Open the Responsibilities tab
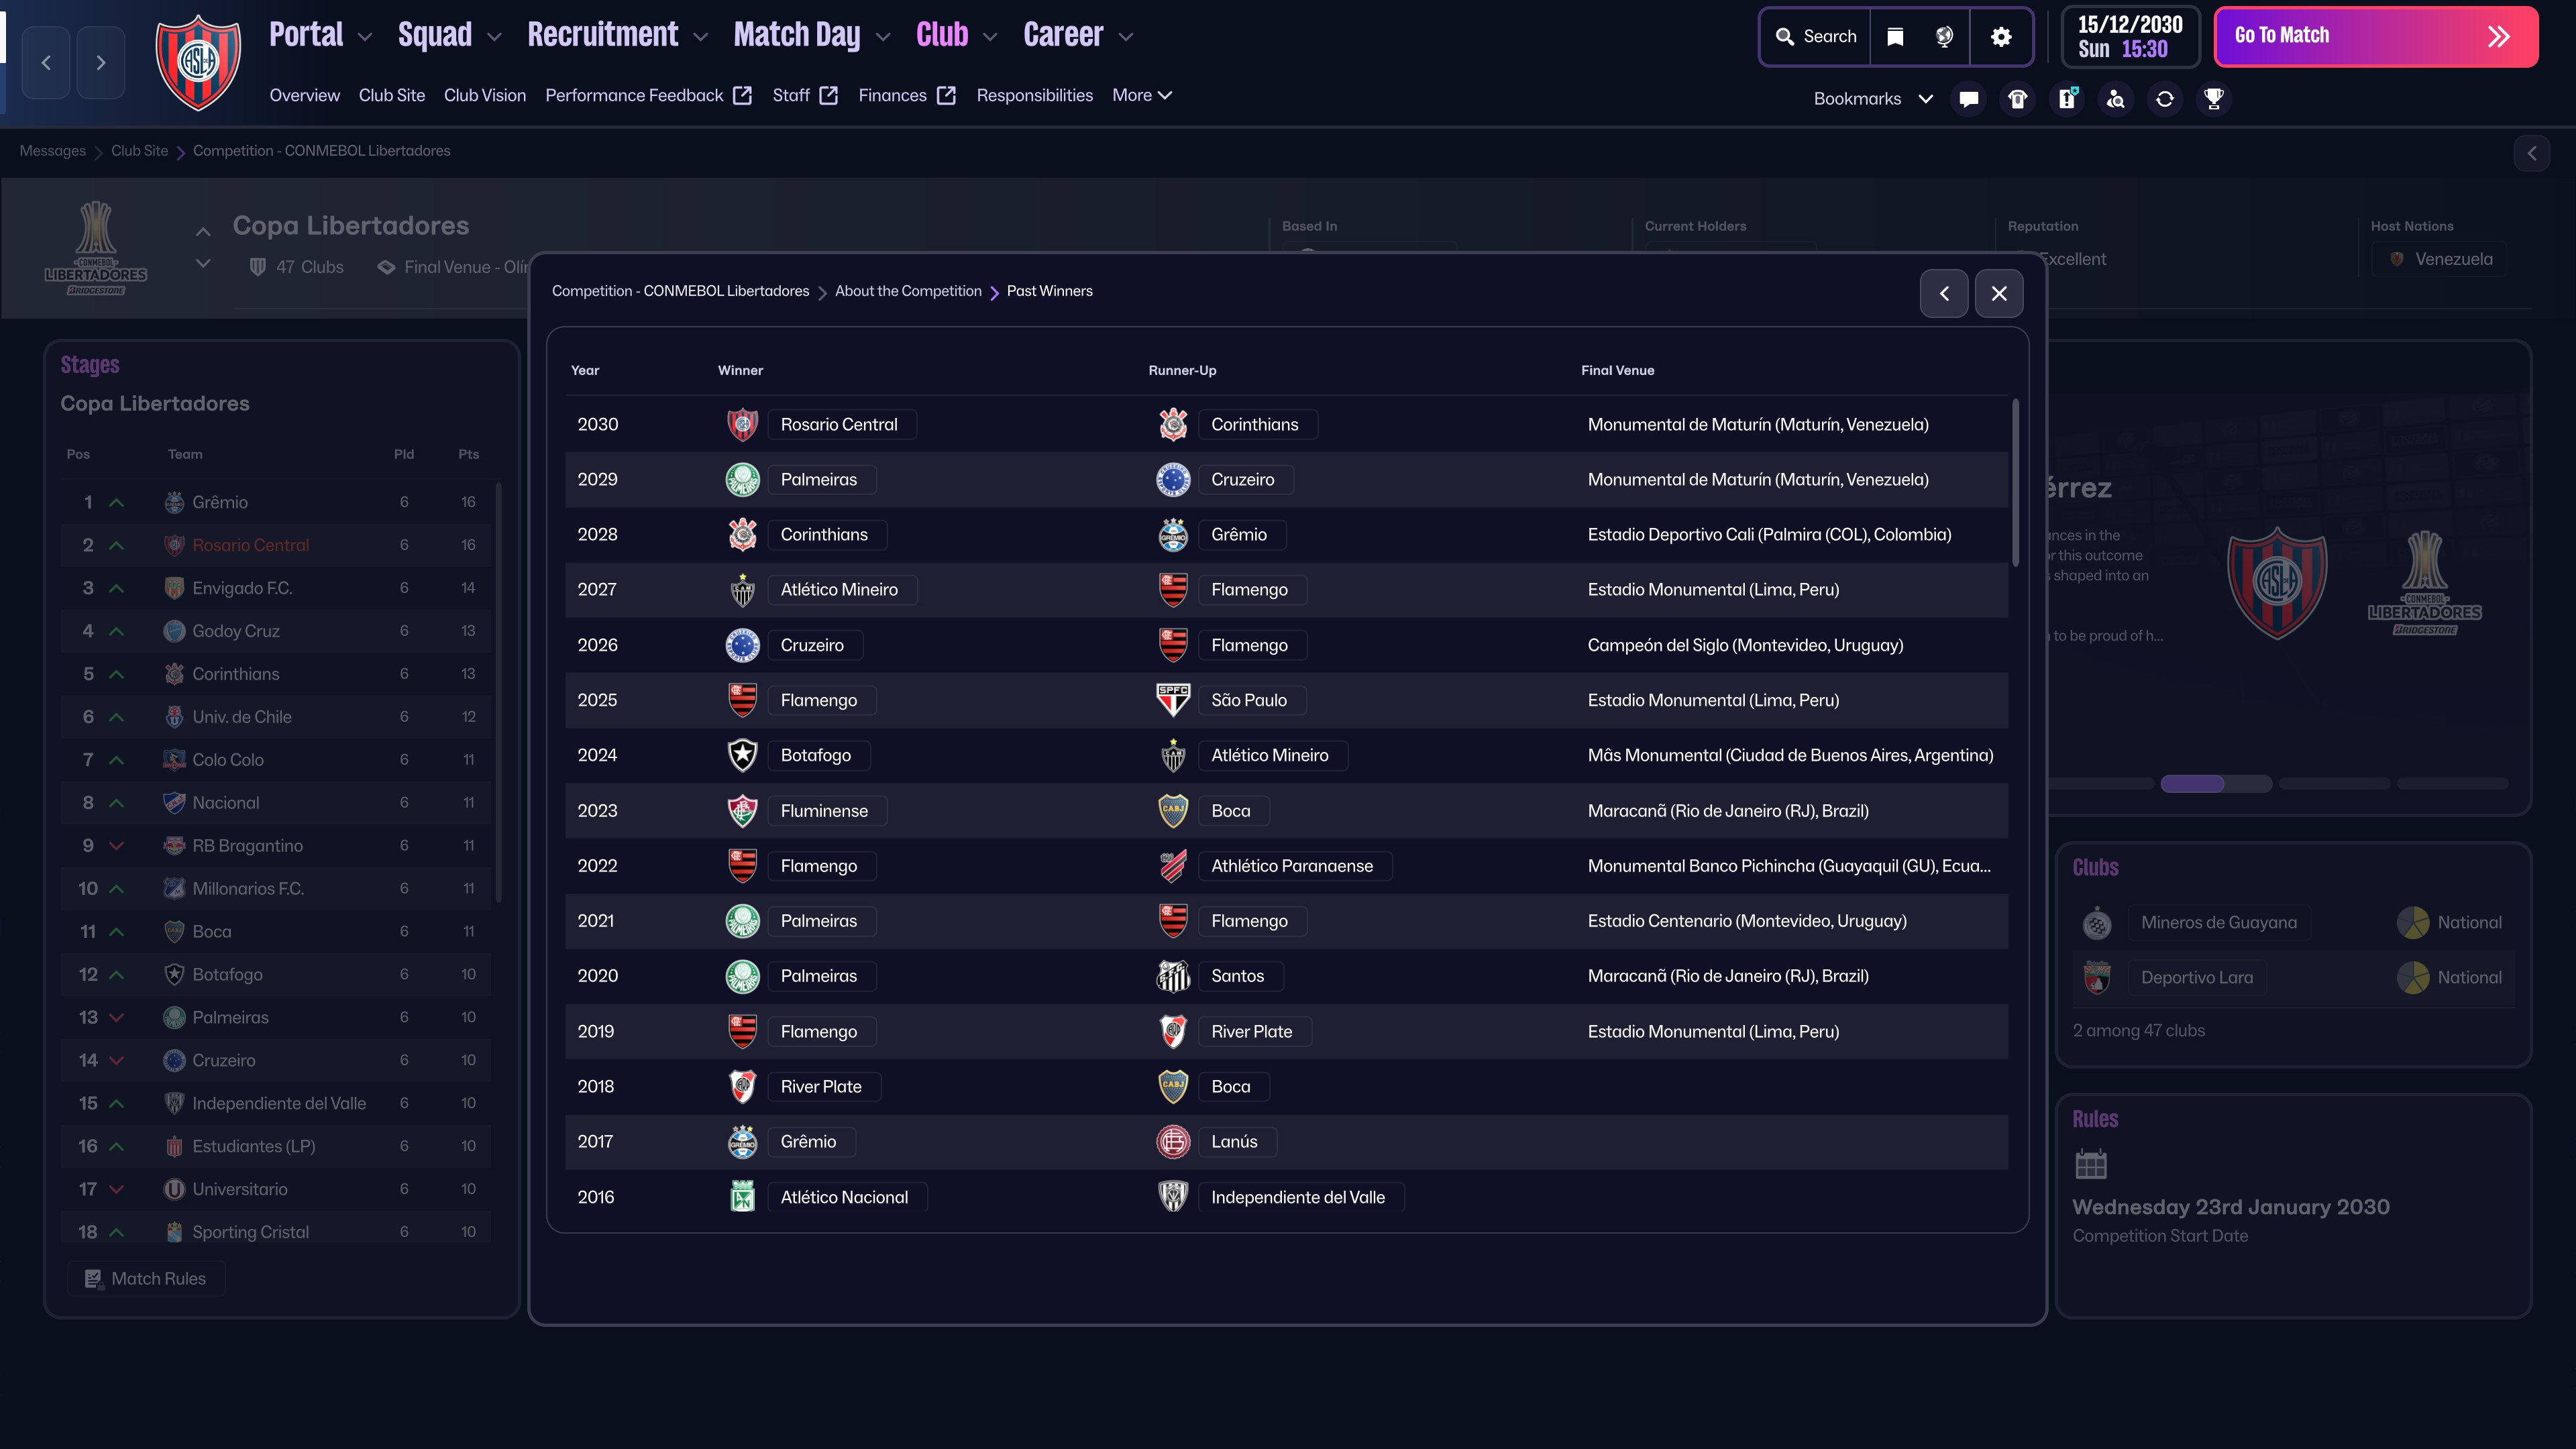2576x1449 pixels. 1034,95
